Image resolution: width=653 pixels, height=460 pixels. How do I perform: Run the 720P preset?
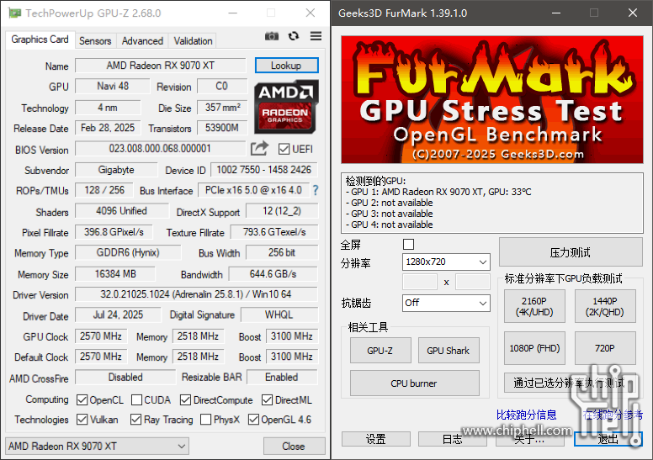point(605,348)
